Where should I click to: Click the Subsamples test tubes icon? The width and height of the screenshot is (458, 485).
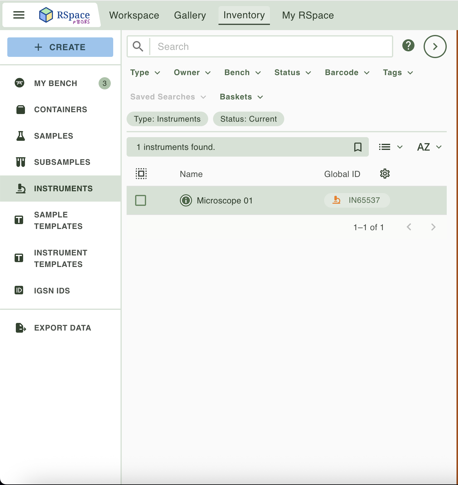(x=20, y=162)
